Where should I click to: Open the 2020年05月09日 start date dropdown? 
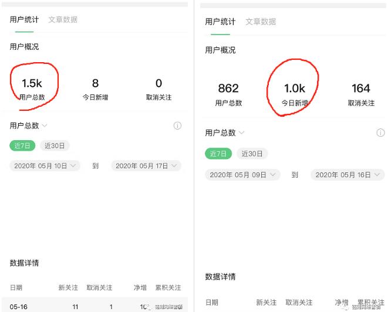[x=242, y=175]
